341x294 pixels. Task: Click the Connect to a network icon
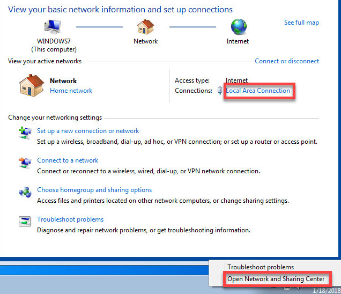(25, 163)
